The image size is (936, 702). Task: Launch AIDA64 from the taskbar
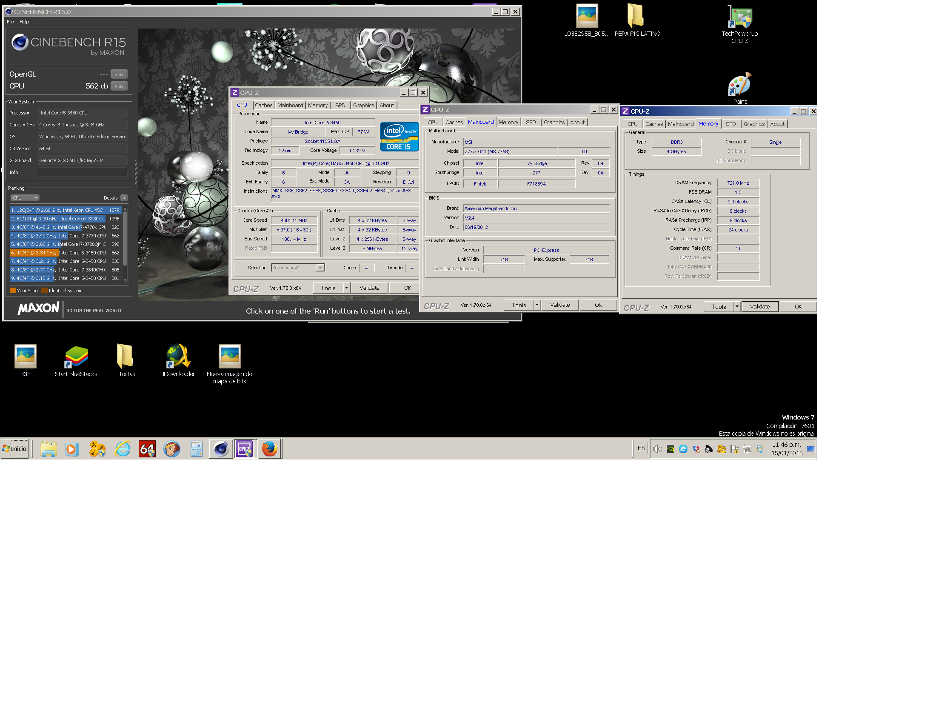pyautogui.click(x=147, y=449)
